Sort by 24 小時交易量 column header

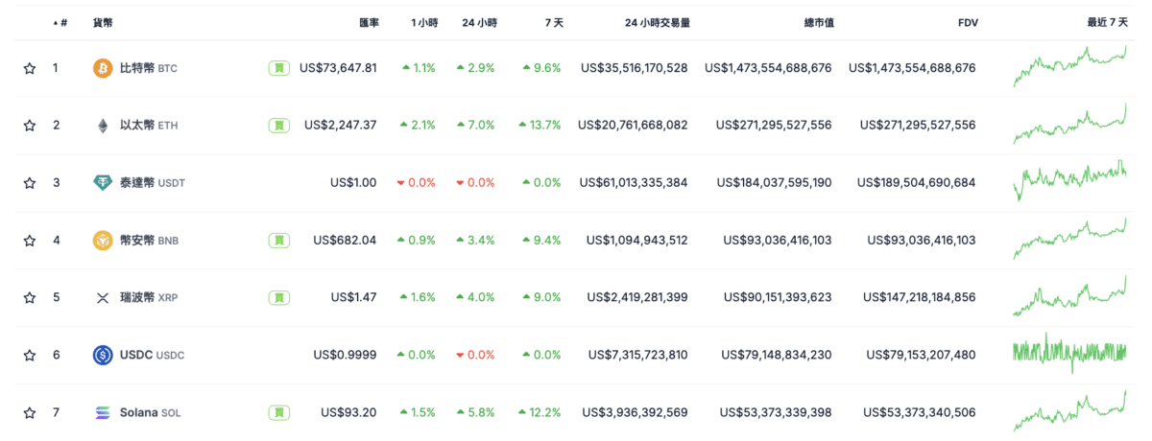656,22
